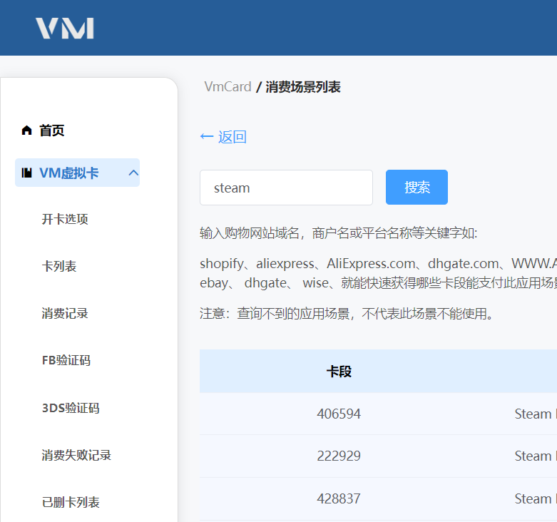Select the row with card segment 406594

pos(339,414)
